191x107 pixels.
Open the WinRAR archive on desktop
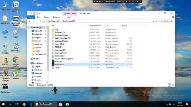point(5,89)
